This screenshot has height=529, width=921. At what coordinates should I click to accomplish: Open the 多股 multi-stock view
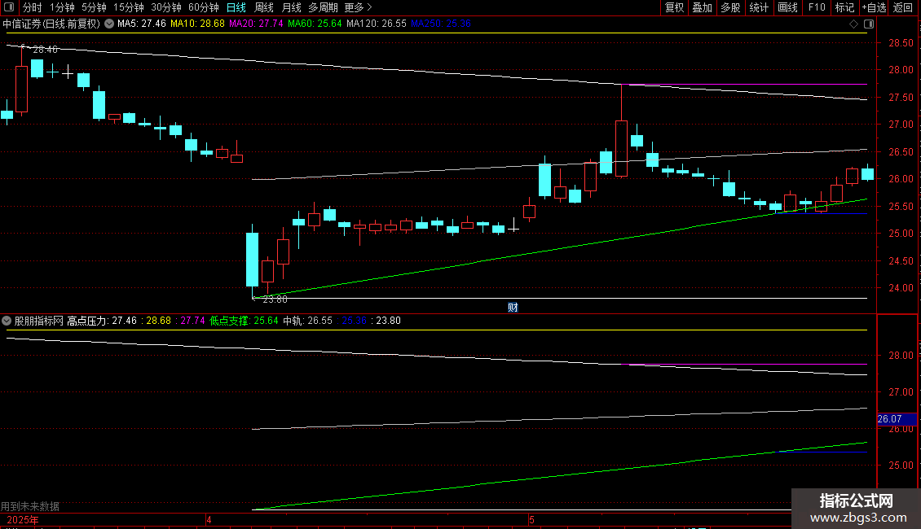coord(730,7)
